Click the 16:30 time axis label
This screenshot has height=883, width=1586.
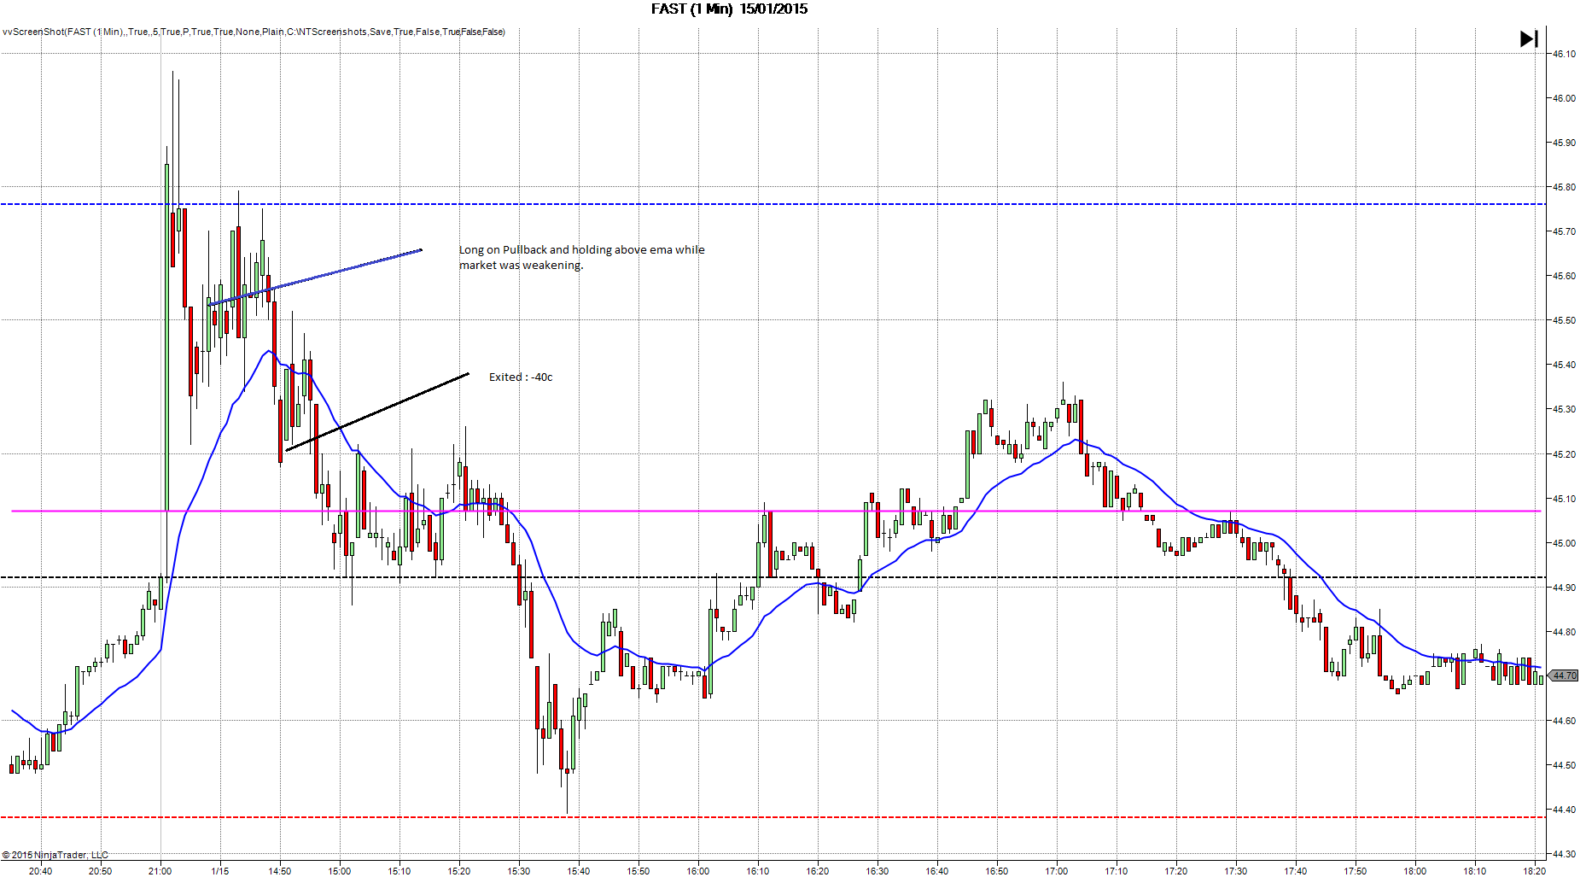(877, 871)
